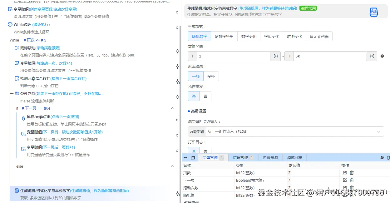
Task: Click icon of 变量赋值 滚动次数初始值从1开始 step
Action: 23,134
